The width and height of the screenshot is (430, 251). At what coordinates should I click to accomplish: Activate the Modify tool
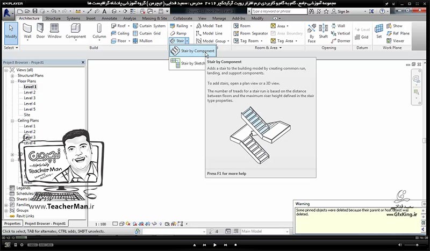click(x=11, y=33)
